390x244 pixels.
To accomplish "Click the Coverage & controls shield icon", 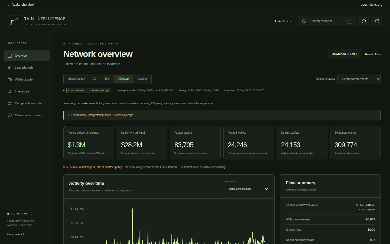I will pos(9,115).
